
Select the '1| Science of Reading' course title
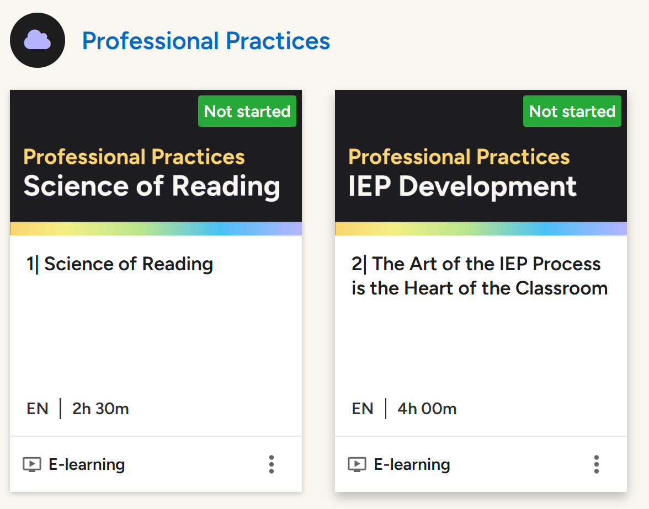pyautogui.click(x=120, y=264)
